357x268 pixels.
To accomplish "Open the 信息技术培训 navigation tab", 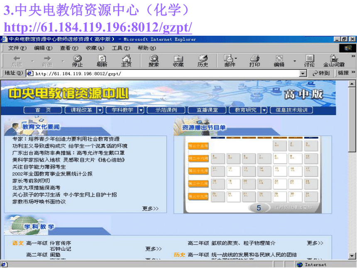I will coord(291,110).
